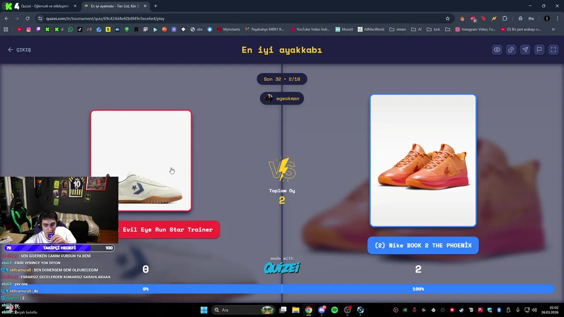
Task: Open the WhatsApp bookmark icon
Action: tap(70, 29)
